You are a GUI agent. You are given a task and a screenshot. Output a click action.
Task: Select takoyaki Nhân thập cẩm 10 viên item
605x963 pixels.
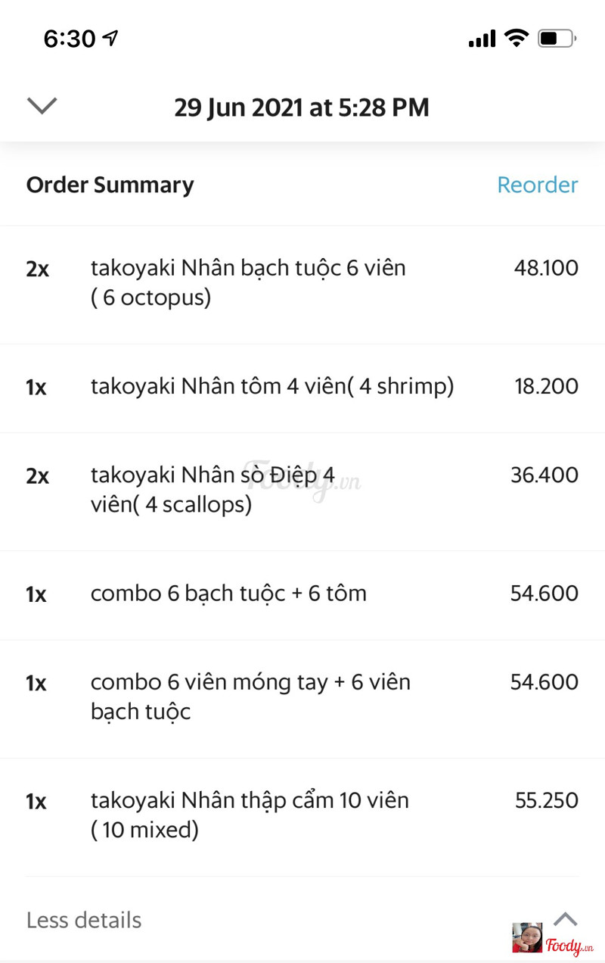click(302, 816)
